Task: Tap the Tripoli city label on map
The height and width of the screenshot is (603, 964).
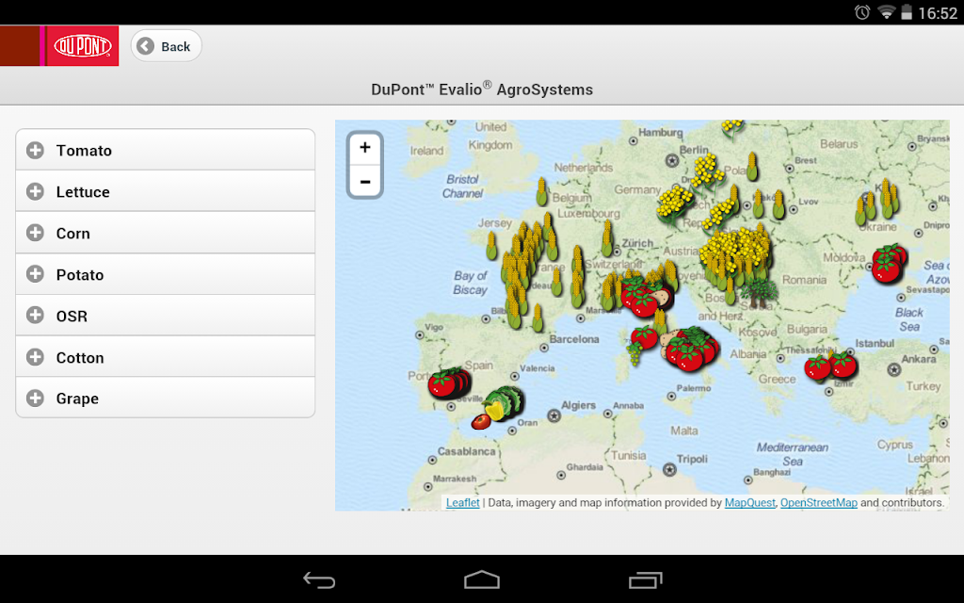Action: pos(692,459)
